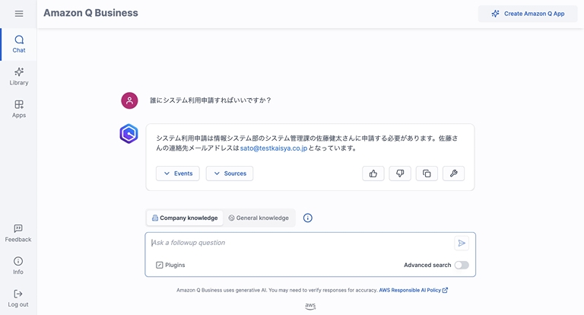Viewport: 584px width, 315px height.
Task: Open the hamburger navigation menu
Action: tap(19, 14)
